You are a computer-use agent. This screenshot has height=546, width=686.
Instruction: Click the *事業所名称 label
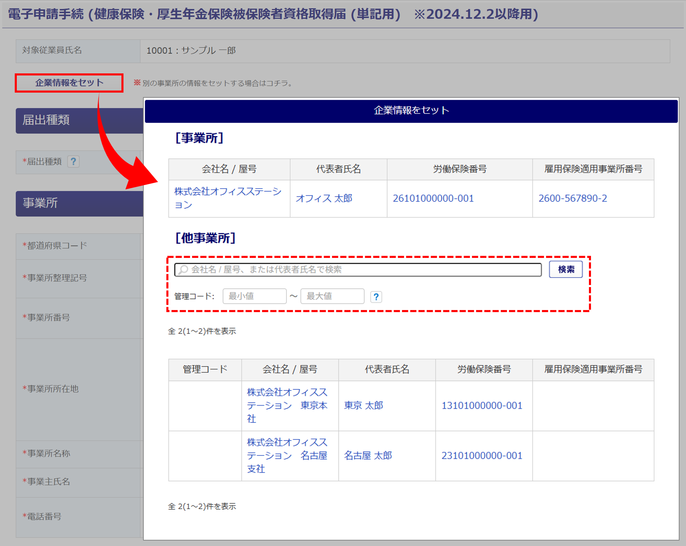point(46,453)
